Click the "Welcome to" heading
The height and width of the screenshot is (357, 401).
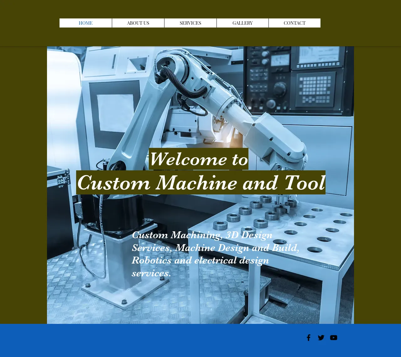tap(199, 159)
